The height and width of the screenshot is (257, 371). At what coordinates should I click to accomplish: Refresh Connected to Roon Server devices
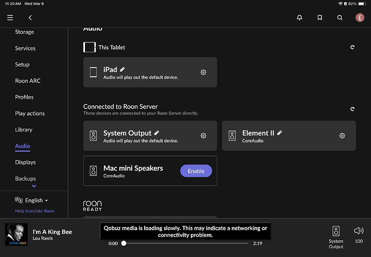tap(352, 109)
